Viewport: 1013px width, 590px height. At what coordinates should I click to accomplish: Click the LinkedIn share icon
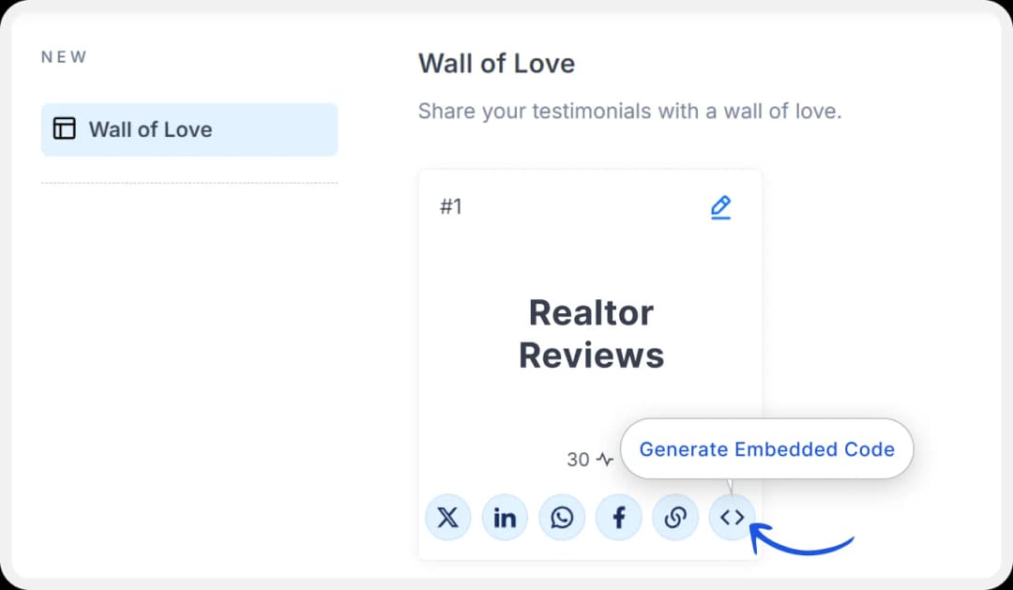pyautogui.click(x=505, y=517)
